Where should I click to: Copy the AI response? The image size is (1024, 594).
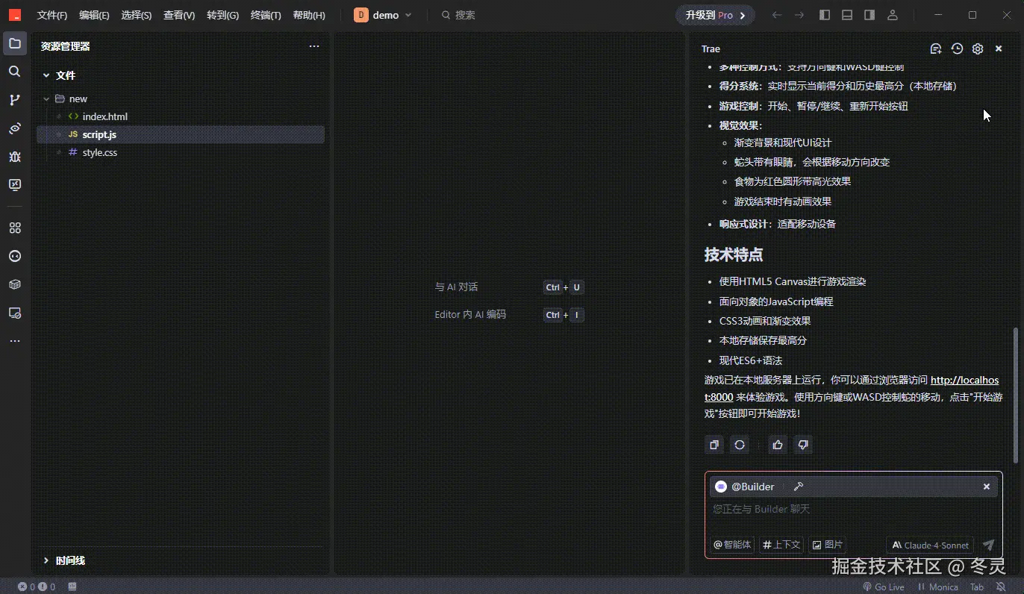[x=714, y=445]
